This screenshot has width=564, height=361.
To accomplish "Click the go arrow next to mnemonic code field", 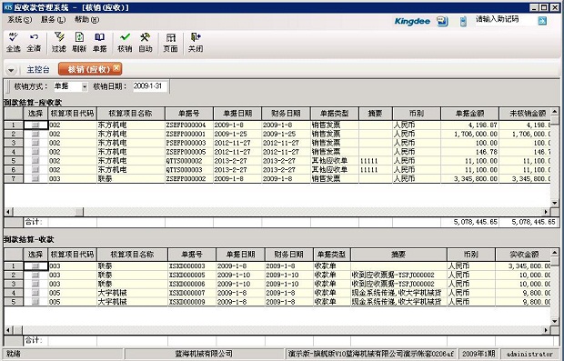I will [x=542, y=21].
